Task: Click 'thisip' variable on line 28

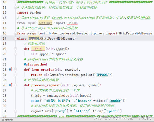Action: pyautogui.click(x=36, y=96)
